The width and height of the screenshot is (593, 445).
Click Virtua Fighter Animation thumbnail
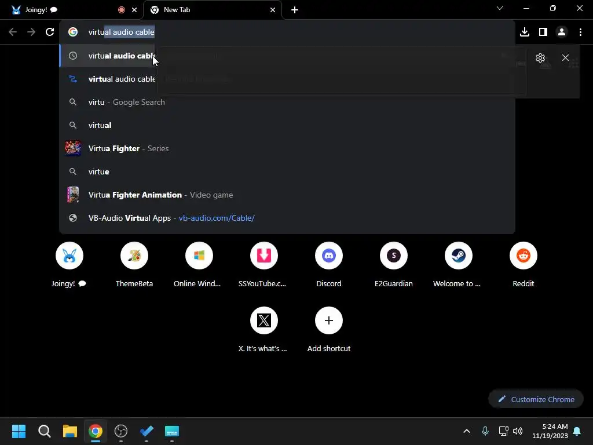(x=72, y=195)
